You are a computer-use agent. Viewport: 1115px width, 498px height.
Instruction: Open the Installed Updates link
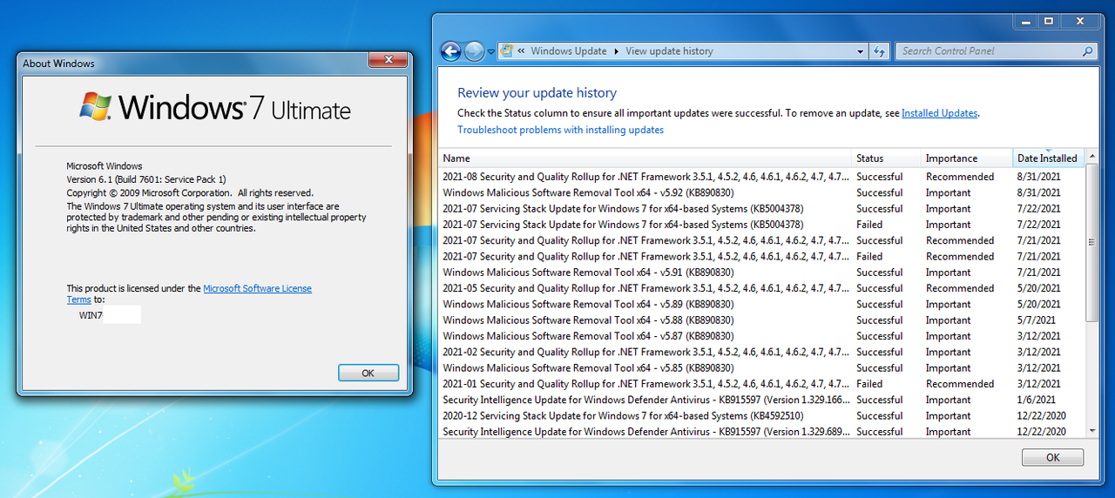point(939,113)
